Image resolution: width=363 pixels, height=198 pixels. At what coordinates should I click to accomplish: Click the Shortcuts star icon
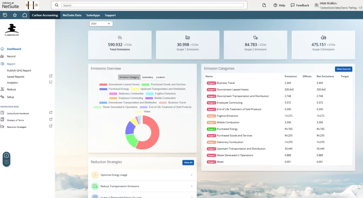pyautogui.click(x=15, y=15)
